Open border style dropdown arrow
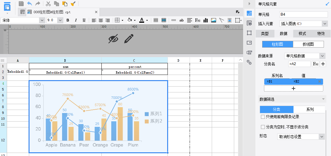Viewport: 331px width, 156px height. (122, 21)
